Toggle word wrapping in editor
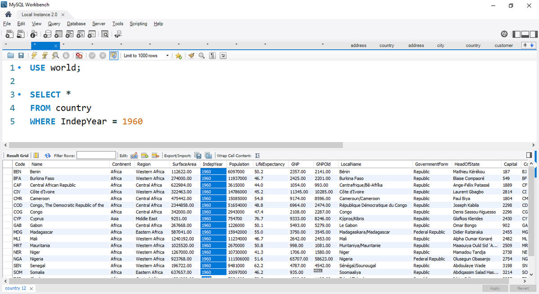 click(223, 55)
